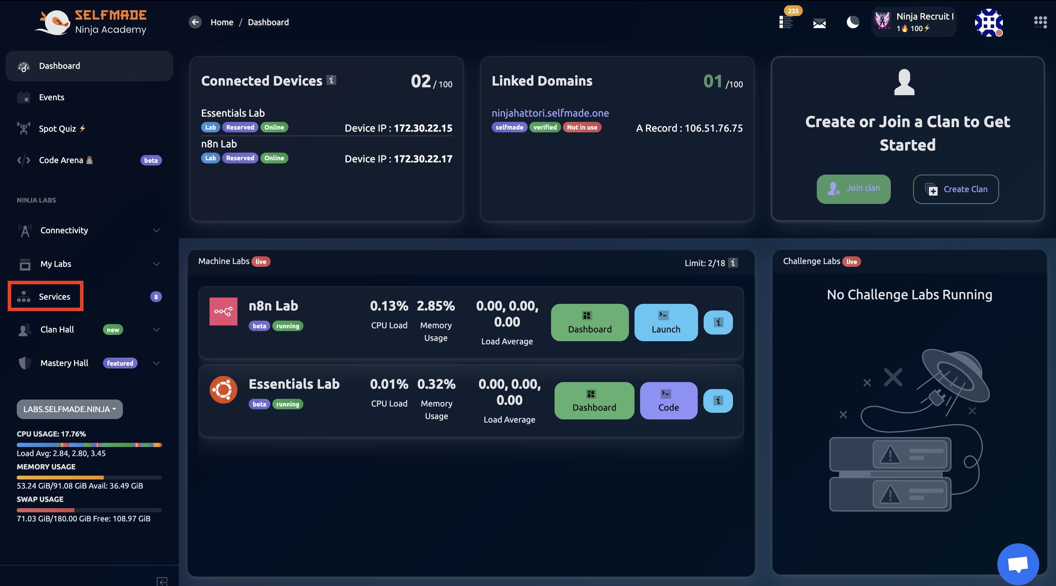Click the Services badge showing 8
The width and height of the screenshot is (1056, 586).
[156, 297]
